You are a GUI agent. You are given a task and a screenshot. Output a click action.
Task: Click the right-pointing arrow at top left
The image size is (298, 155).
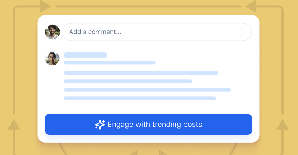(45, 7)
